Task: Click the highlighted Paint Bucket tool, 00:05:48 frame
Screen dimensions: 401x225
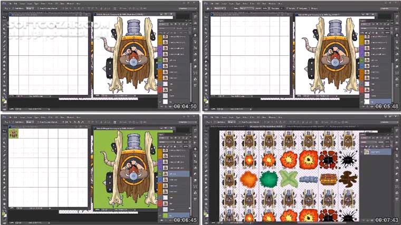Action: coord(206,61)
